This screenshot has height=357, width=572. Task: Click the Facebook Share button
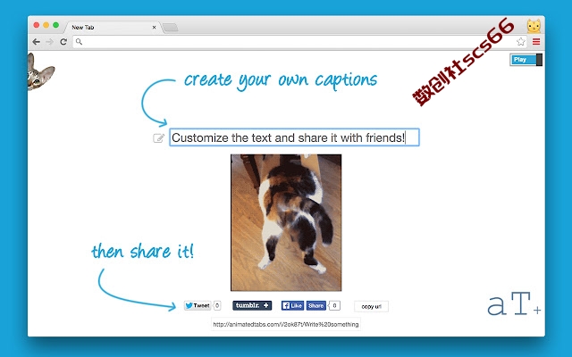(x=315, y=305)
